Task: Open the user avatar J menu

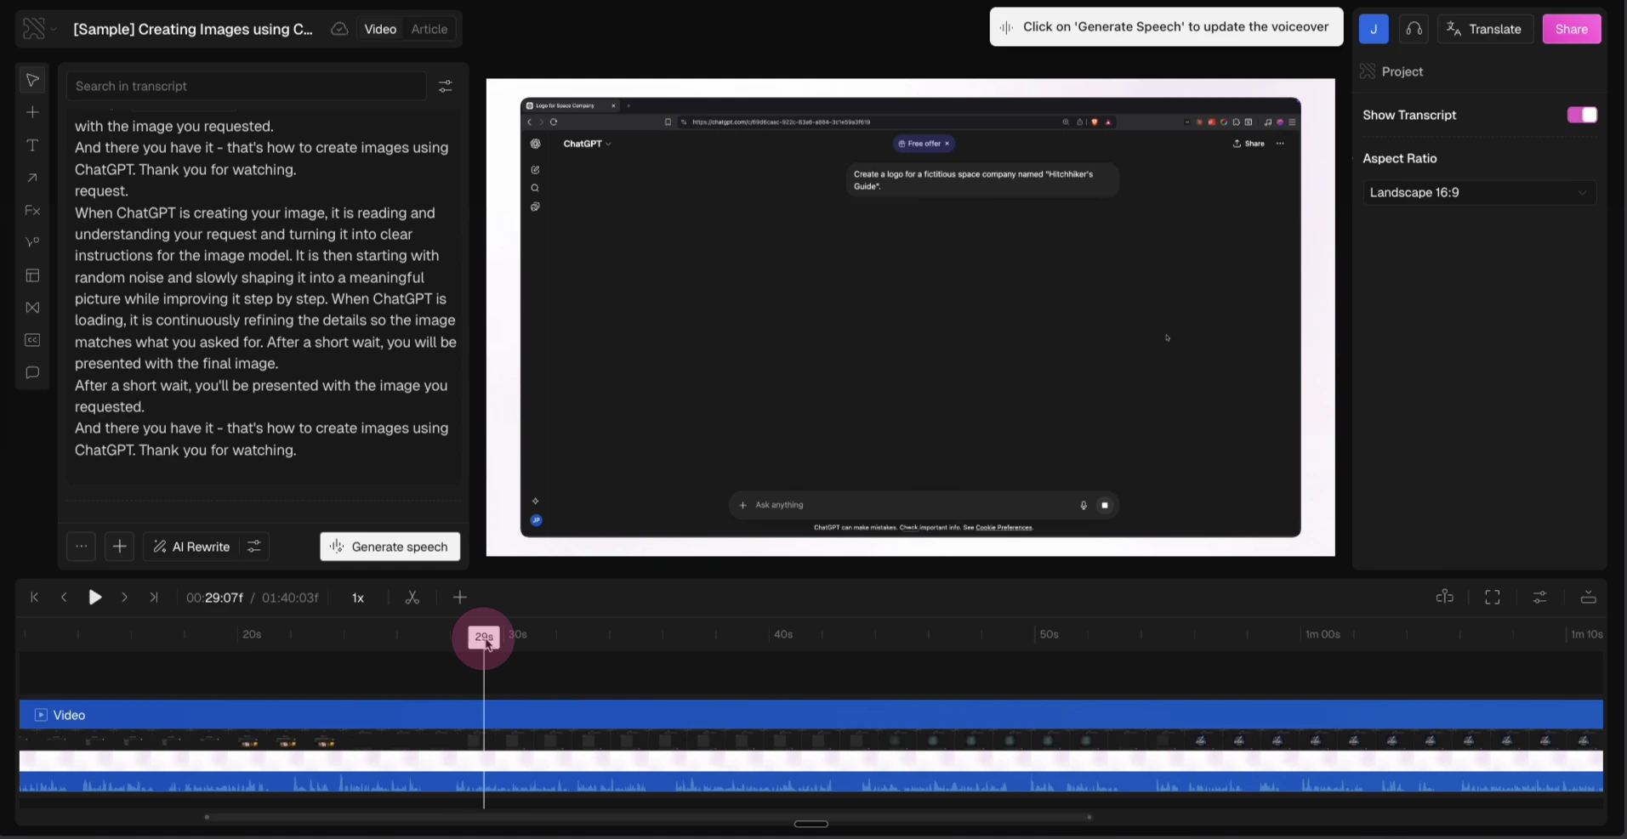Action: coord(1374,29)
